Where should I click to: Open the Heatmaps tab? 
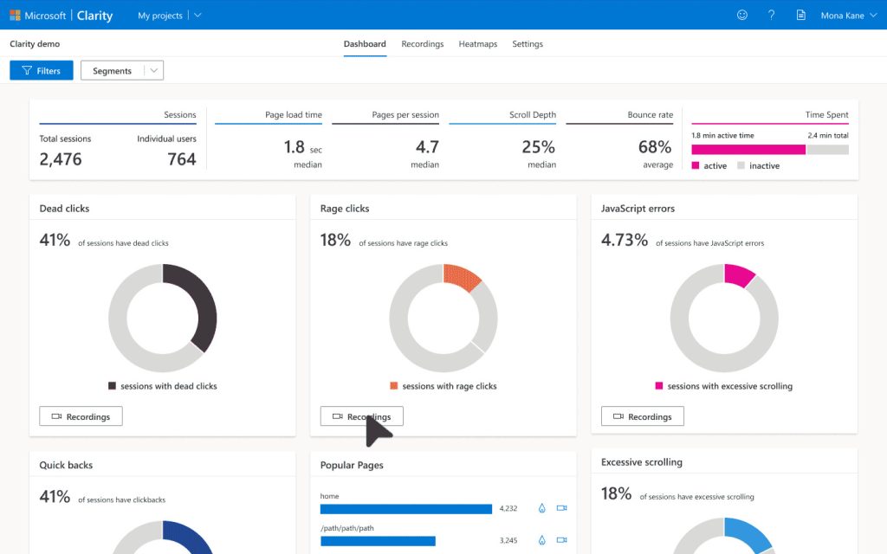click(x=477, y=44)
